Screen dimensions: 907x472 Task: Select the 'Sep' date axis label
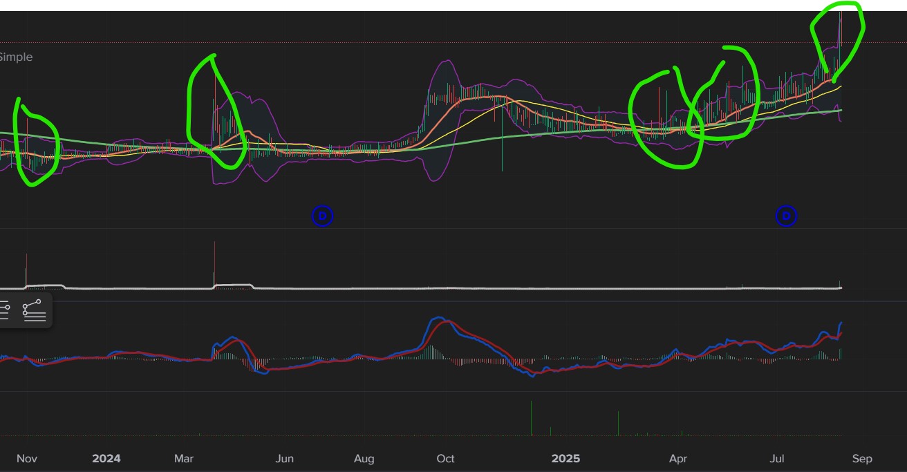point(862,459)
